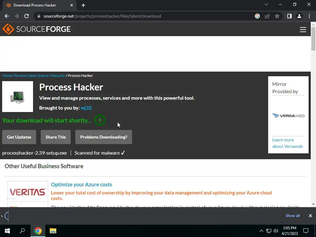Click Browse Open Source breadcrumb
This screenshot has height=237, width=316.
pyautogui.click(x=32, y=76)
